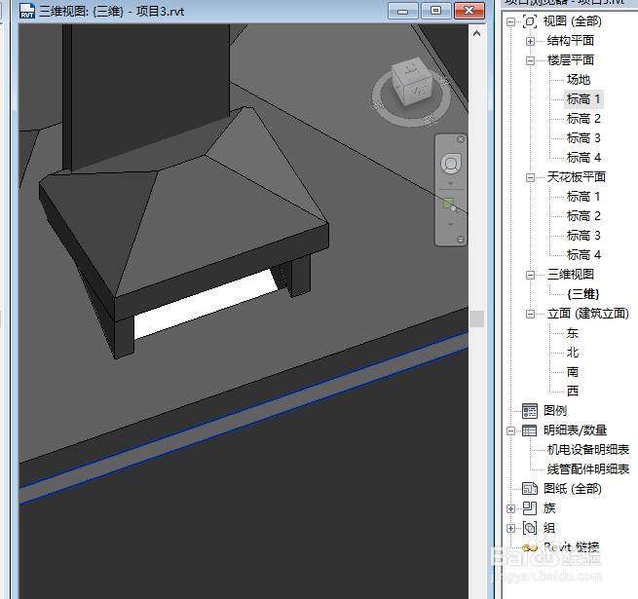Select 机电设备明细表 schedule
Screen dimensions: 638x599
[x=588, y=450]
